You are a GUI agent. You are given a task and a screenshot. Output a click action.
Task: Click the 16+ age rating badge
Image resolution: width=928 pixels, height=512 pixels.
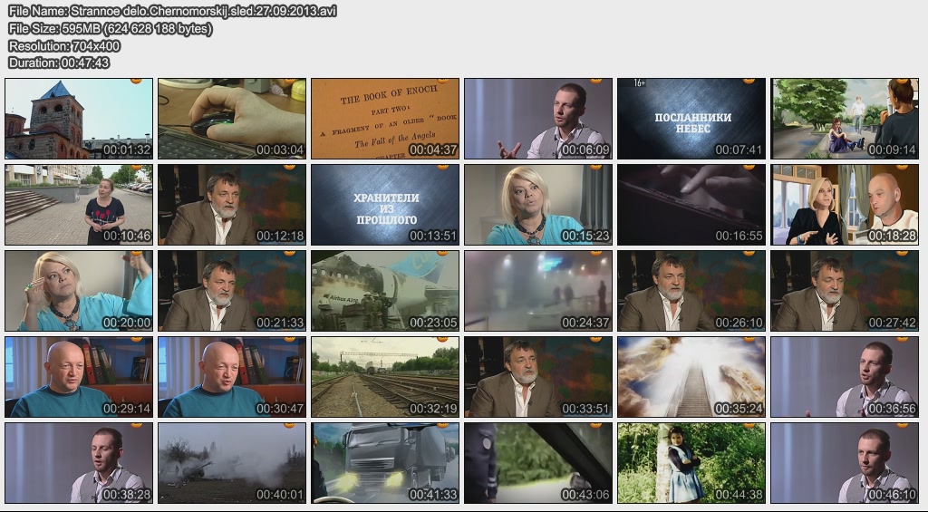639,84
